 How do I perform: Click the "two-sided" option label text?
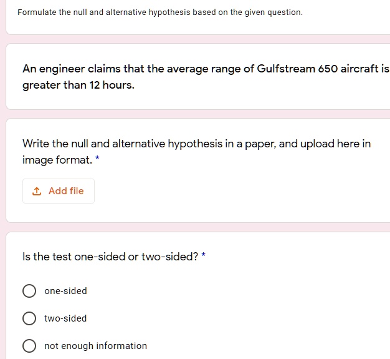[65, 318]
